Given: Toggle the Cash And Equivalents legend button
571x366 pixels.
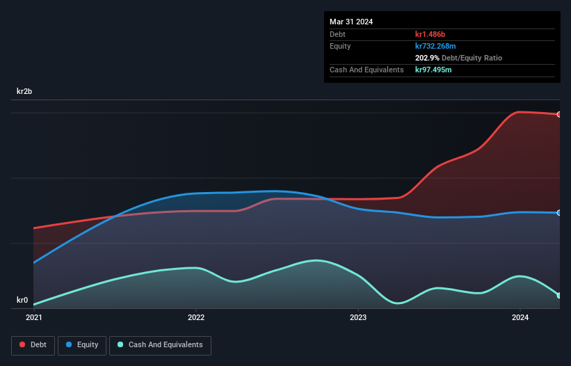Looking at the screenshot, I should (x=160, y=345).
